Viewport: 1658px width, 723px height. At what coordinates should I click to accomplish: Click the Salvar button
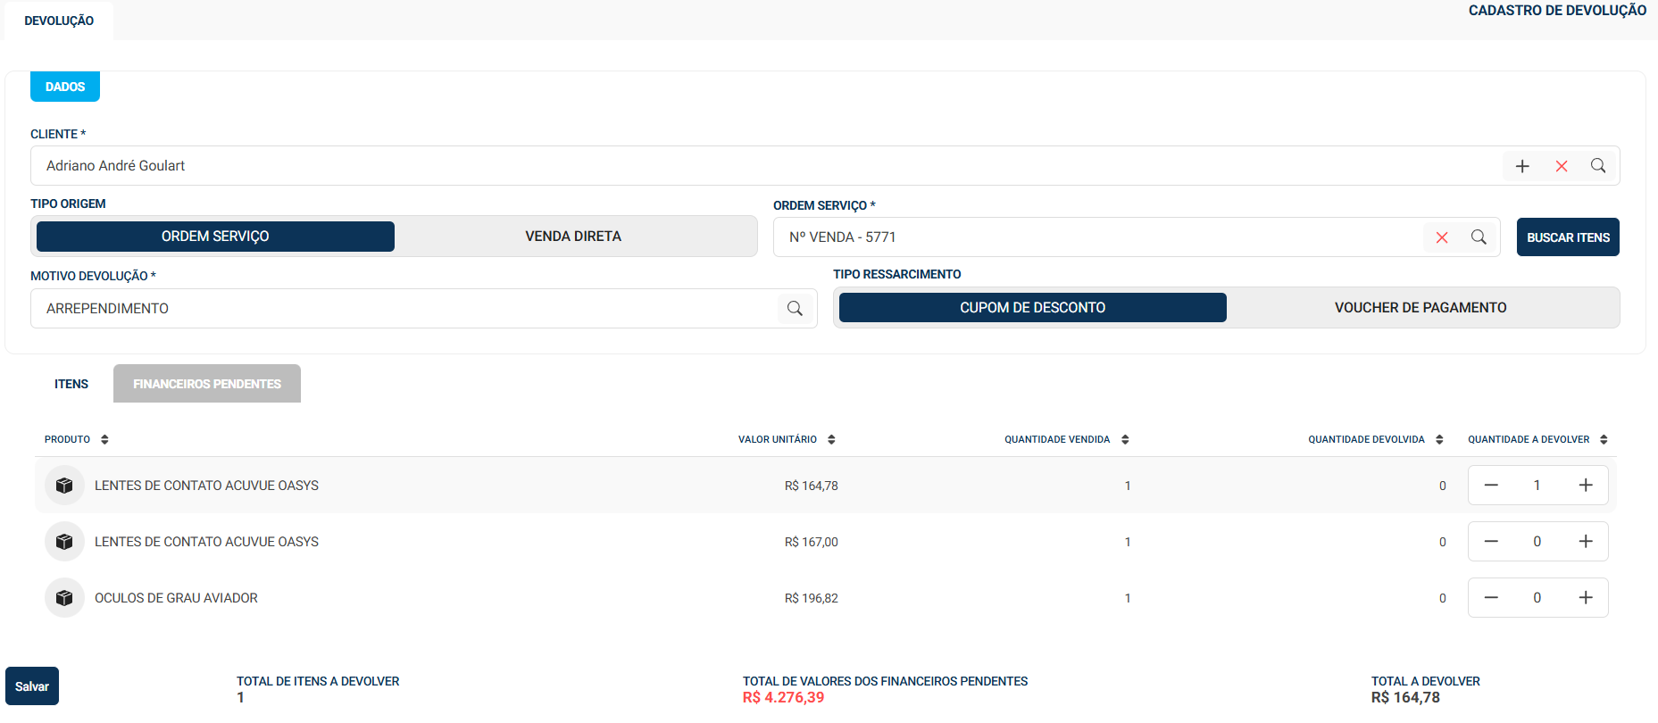click(x=32, y=686)
